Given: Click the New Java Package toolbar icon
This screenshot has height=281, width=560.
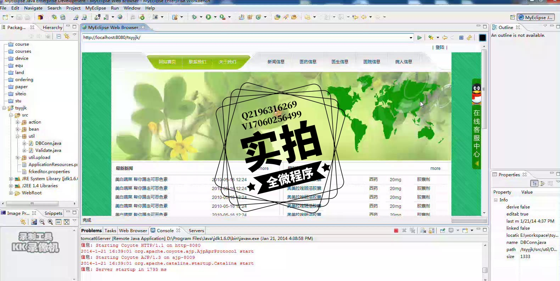Looking at the screenshot, I should coord(250,17).
